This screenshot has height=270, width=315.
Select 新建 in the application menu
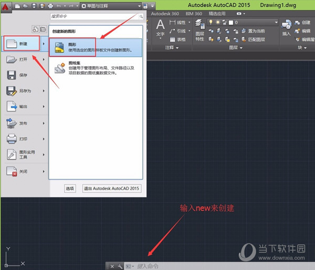(x=22, y=44)
